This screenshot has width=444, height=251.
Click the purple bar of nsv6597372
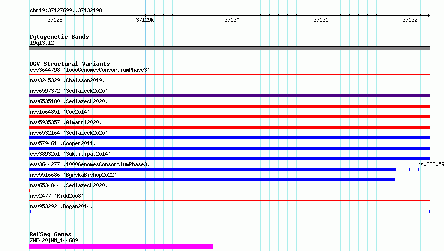[x=229, y=96]
